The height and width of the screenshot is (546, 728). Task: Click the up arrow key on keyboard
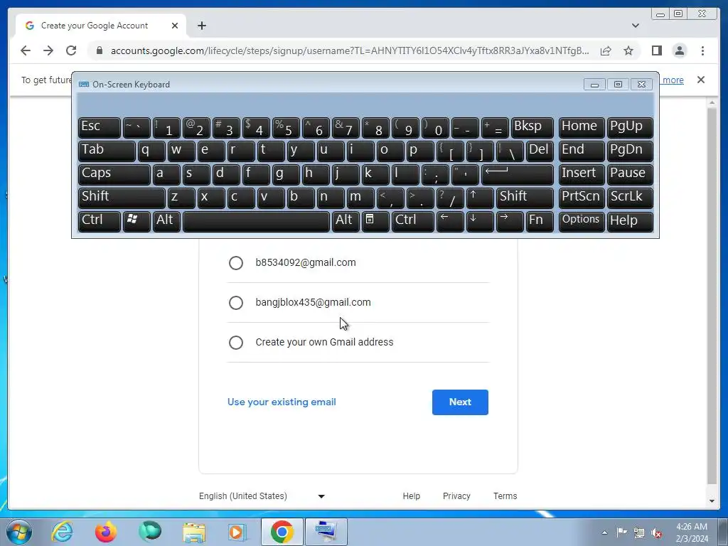[480, 198]
